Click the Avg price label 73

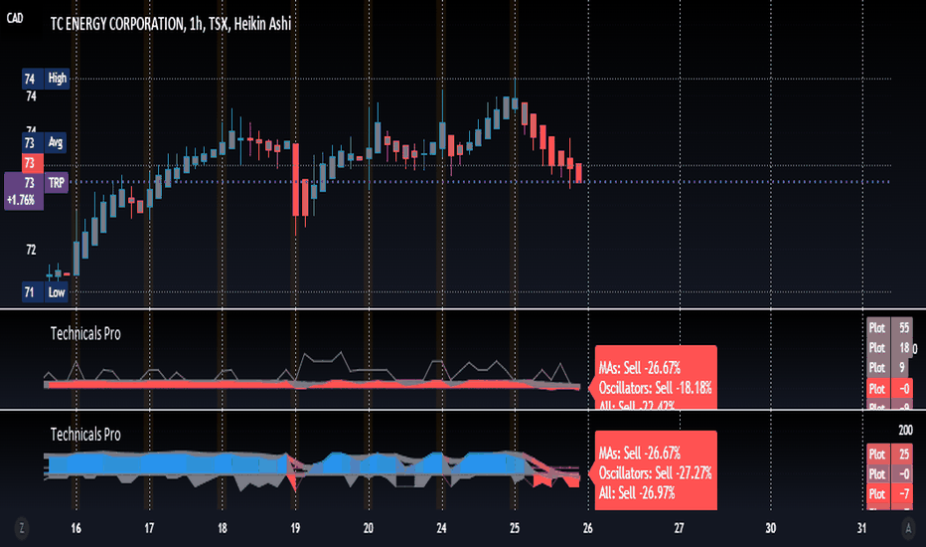click(x=45, y=142)
